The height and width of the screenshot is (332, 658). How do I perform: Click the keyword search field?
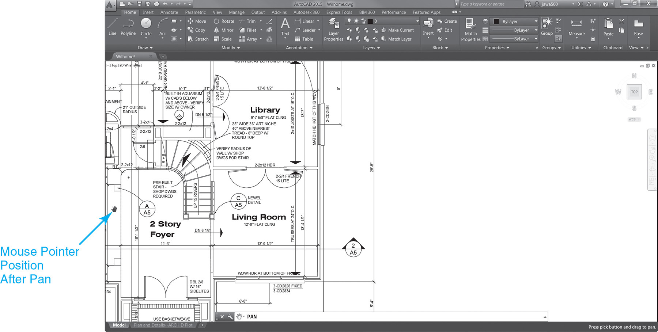(x=491, y=4)
